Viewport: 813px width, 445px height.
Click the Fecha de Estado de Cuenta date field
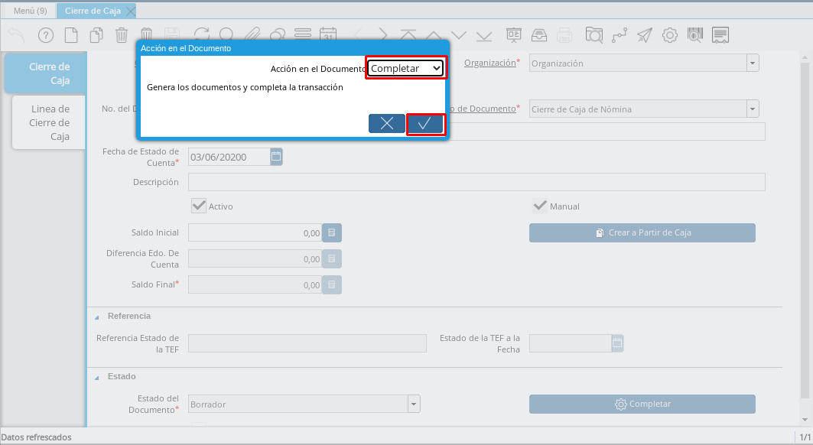click(x=229, y=157)
